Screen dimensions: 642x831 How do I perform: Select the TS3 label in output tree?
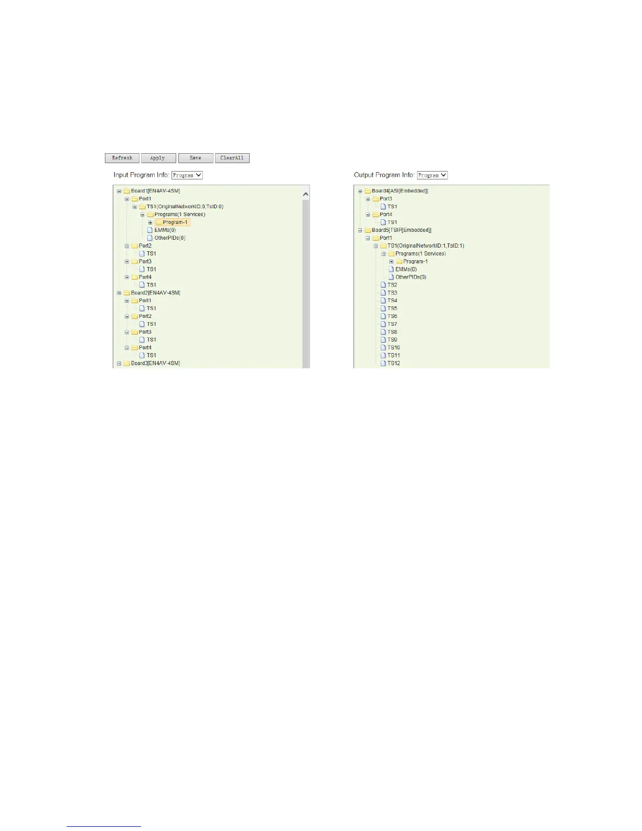[392, 293]
